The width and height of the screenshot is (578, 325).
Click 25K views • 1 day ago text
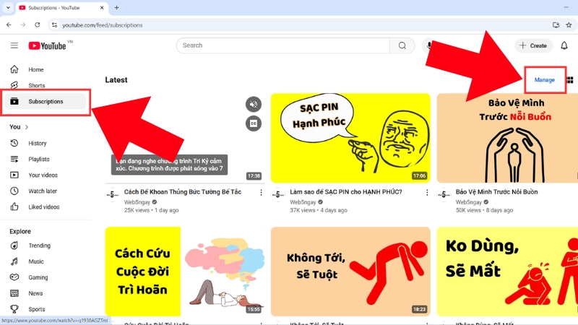tap(152, 210)
